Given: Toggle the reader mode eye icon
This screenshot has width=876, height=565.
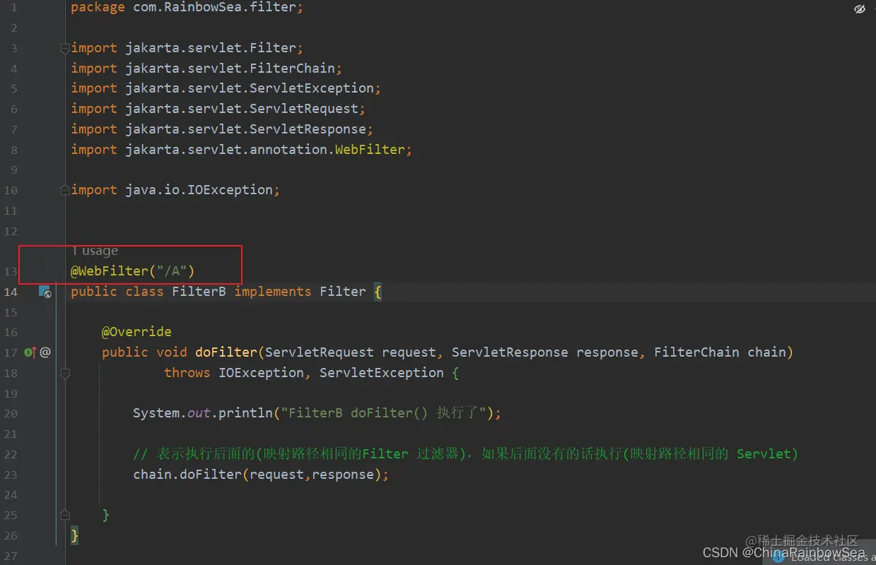Looking at the screenshot, I should click(x=860, y=9).
